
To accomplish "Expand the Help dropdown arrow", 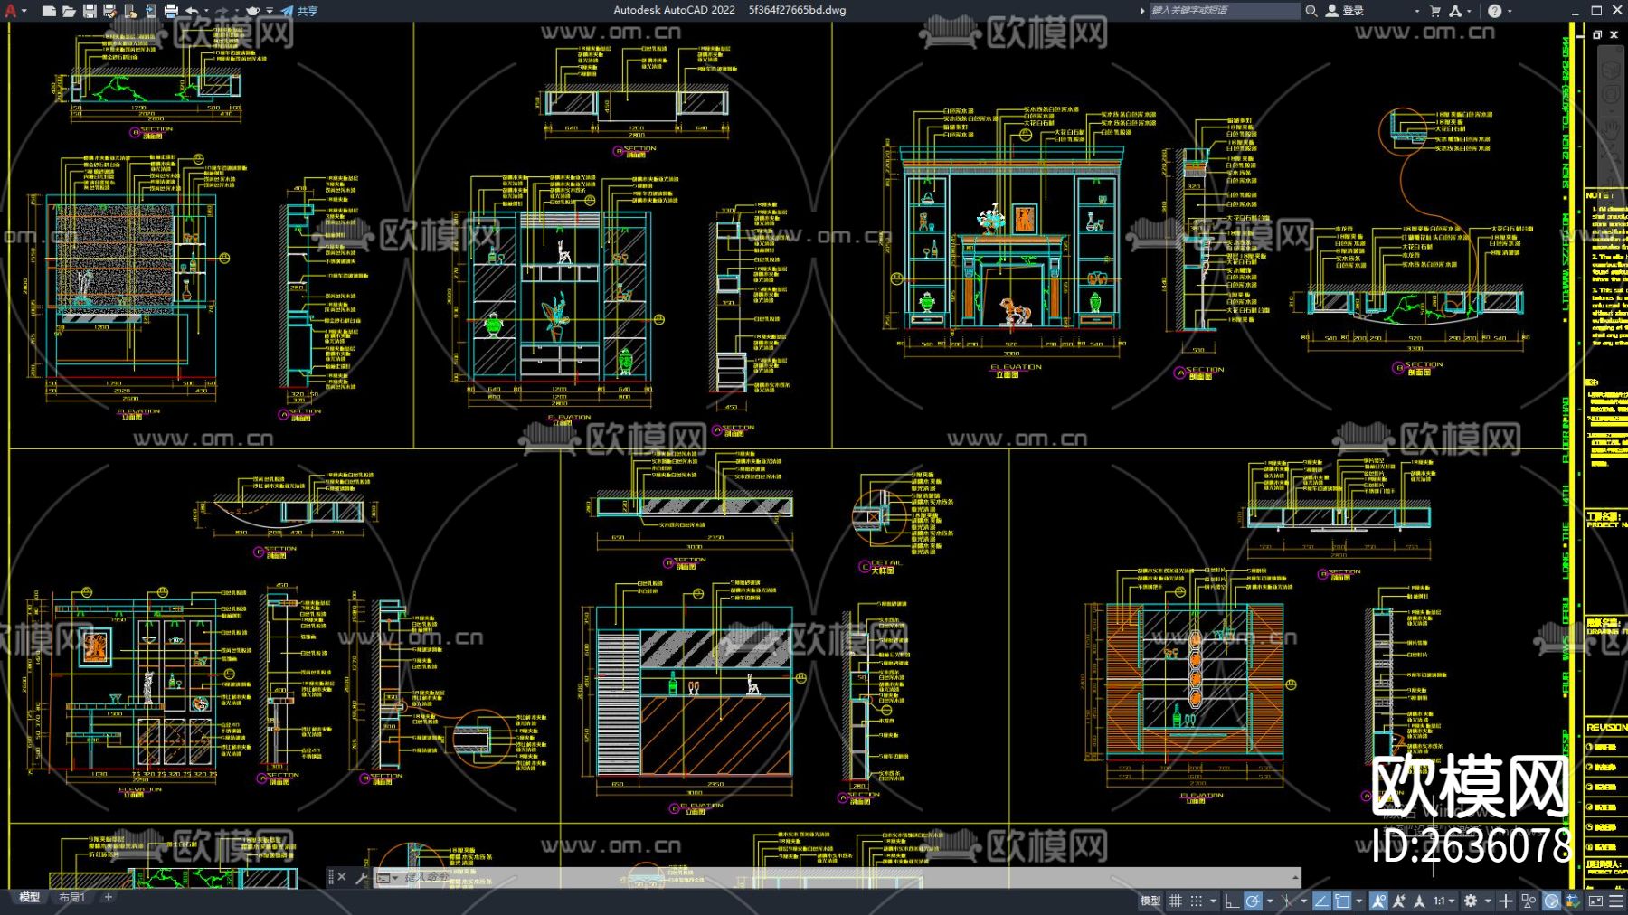I will click(1510, 11).
